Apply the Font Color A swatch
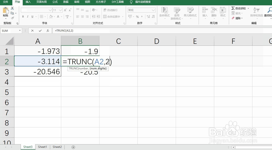The height and width of the screenshot is (150, 272). (x=58, y=17)
